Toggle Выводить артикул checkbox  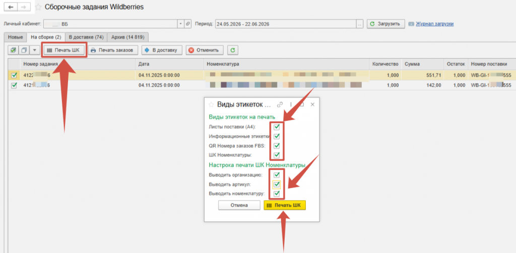click(x=277, y=184)
